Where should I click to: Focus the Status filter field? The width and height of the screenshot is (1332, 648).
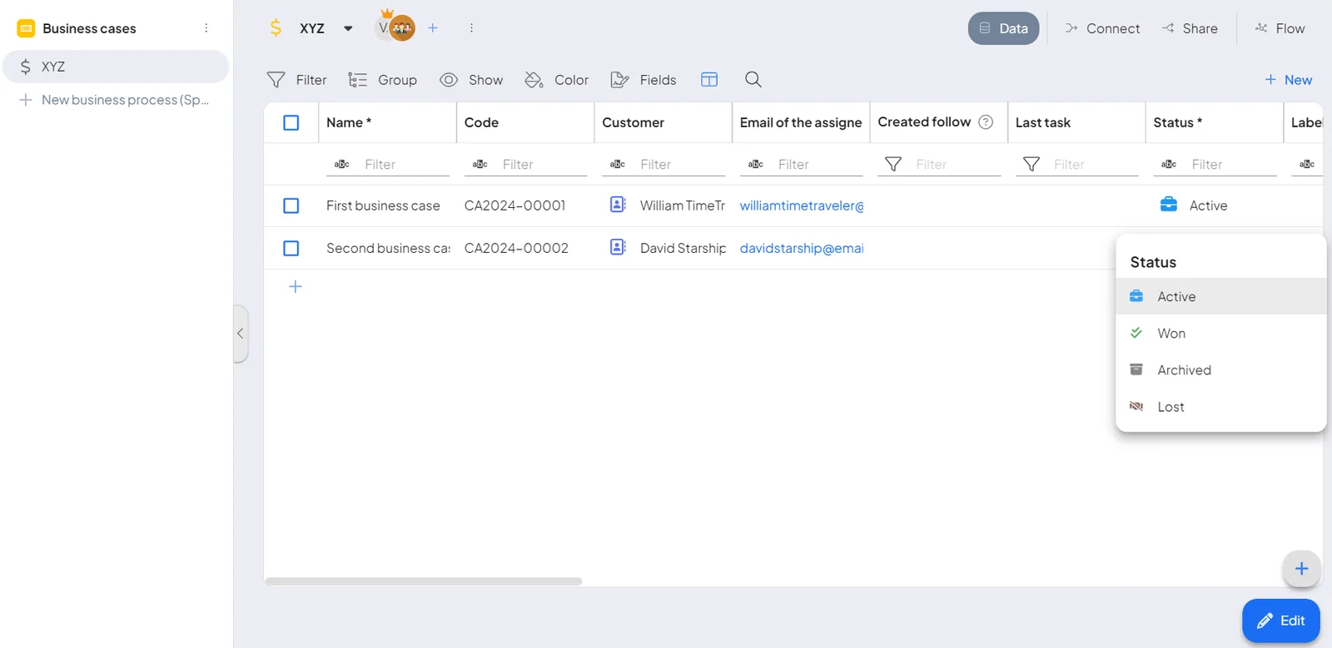(x=1233, y=165)
